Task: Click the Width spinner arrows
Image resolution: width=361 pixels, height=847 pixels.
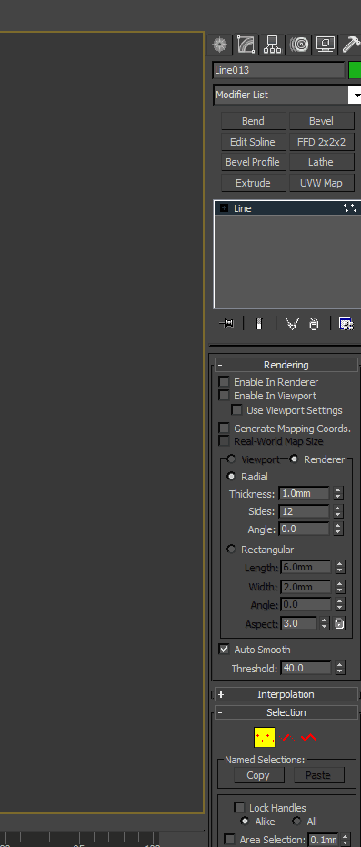Action: (339, 587)
